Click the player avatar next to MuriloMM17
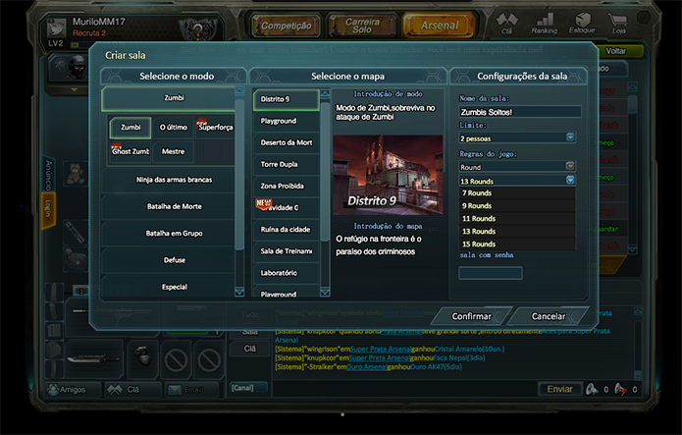 [x=57, y=27]
